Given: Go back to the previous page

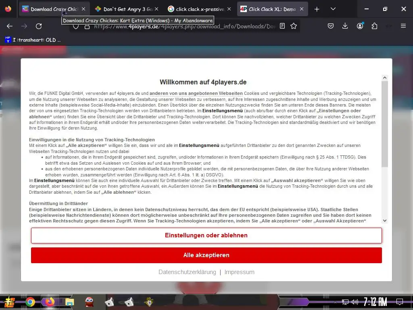Looking at the screenshot, I should click(x=10, y=26).
